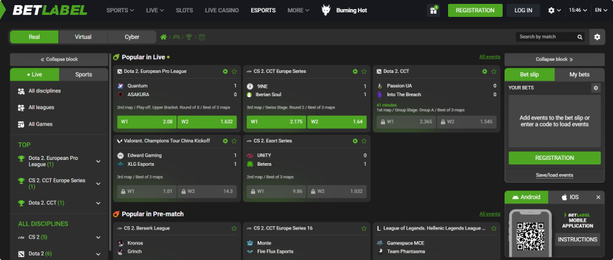The image size is (613, 260).
Task: Favorite Valorant Champions Tour match
Action: (x=234, y=141)
